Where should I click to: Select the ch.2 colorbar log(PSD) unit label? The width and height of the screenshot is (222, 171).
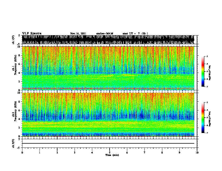210,119
